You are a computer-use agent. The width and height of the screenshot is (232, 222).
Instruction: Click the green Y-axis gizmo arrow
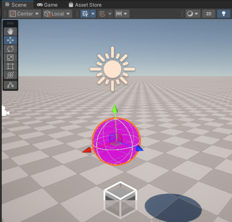[115, 108]
